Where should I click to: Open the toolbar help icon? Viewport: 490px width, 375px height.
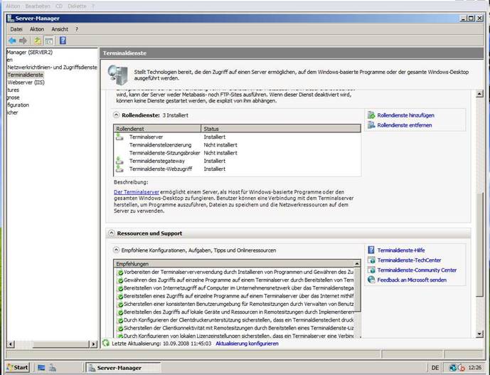[63, 41]
